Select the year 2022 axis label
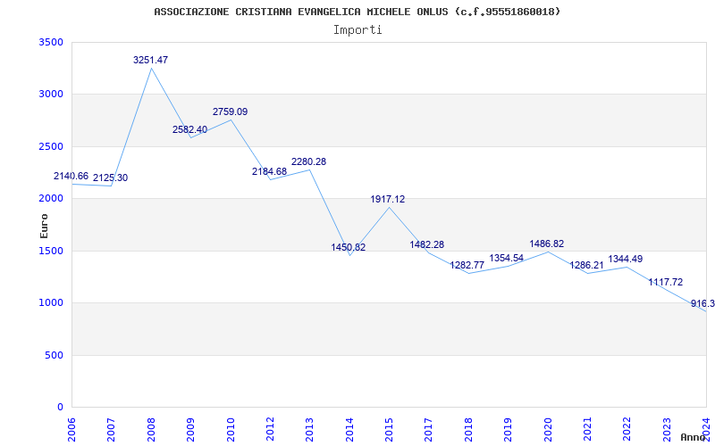Screen dimensions: 715x446 [x=627, y=429]
